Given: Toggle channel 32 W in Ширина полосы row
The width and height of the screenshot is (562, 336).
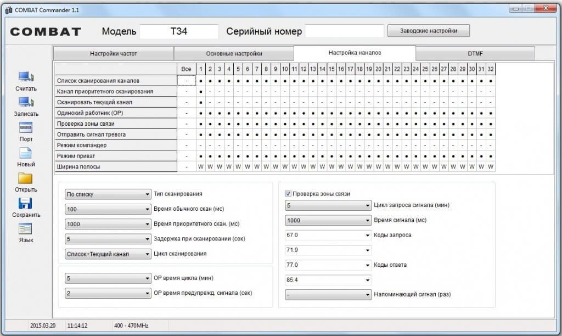Looking at the screenshot, I should 491,167.
